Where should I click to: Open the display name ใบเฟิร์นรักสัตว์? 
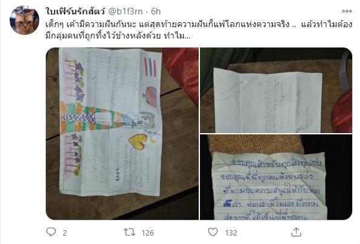[x=76, y=11]
